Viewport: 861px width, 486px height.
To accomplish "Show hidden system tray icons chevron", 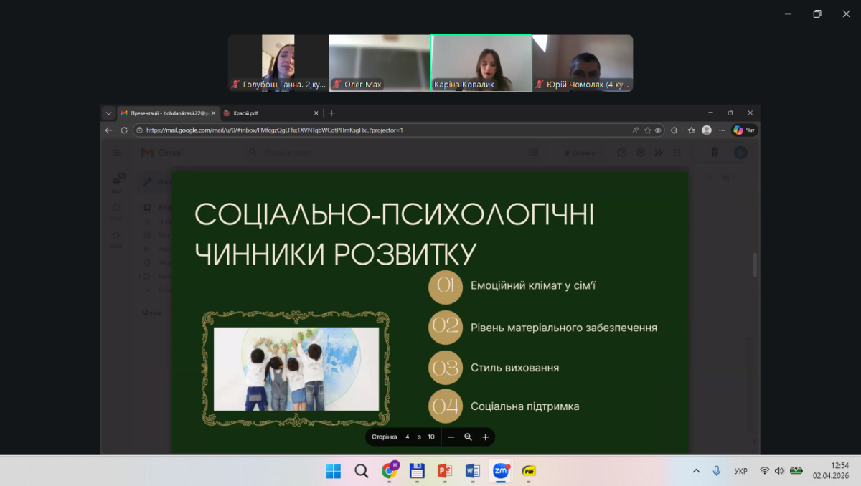I will click(x=696, y=471).
